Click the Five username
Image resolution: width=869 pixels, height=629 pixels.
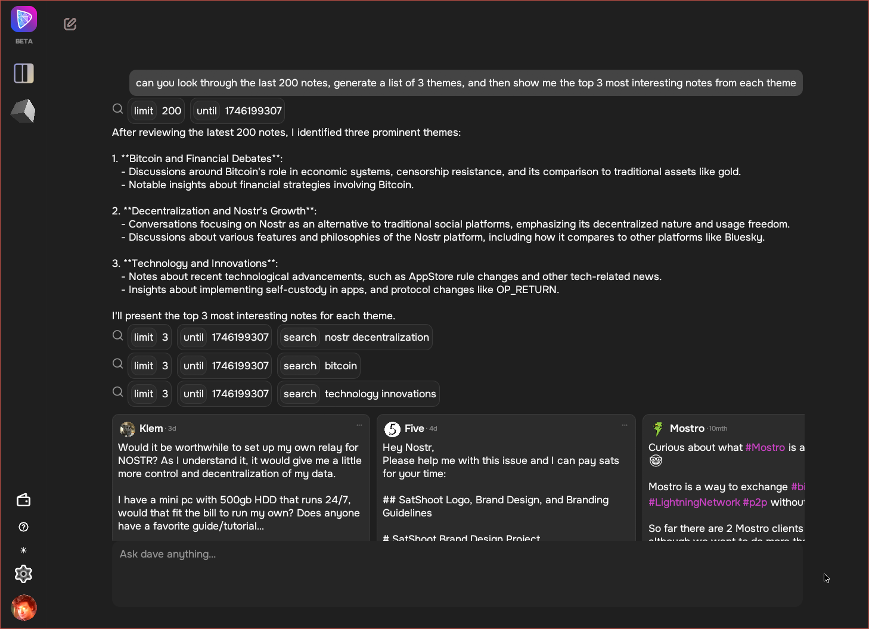point(414,428)
